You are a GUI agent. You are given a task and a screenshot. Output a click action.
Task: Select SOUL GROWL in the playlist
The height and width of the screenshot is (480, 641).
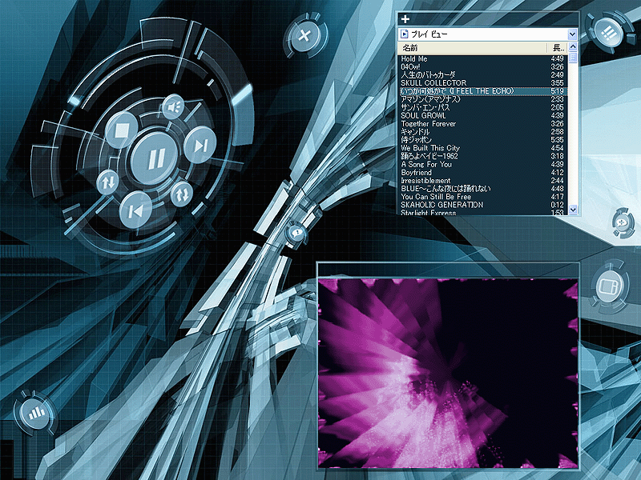(483, 115)
